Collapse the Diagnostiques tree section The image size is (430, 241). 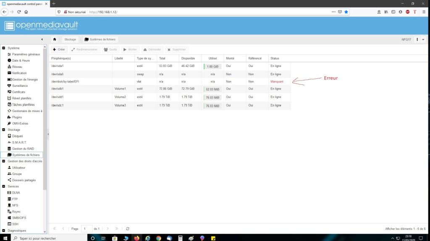[x=3, y=231]
